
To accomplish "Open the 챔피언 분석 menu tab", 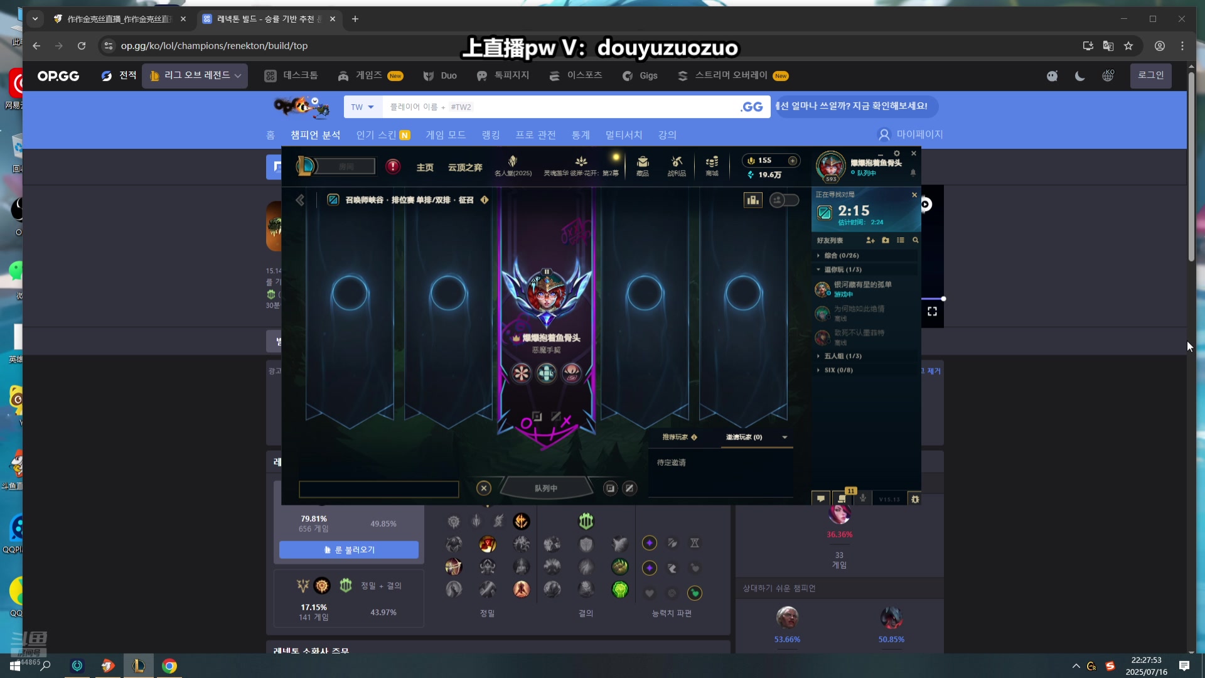I will pyautogui.click(x=315, y=135).
